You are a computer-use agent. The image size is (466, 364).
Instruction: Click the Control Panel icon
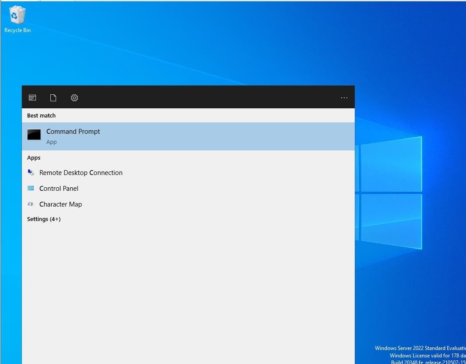pos(31,188)
